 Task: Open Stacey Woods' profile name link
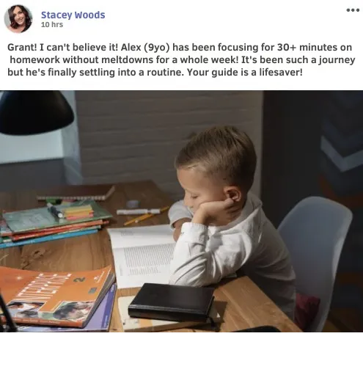pyautogui.click(x=73, y=15)
